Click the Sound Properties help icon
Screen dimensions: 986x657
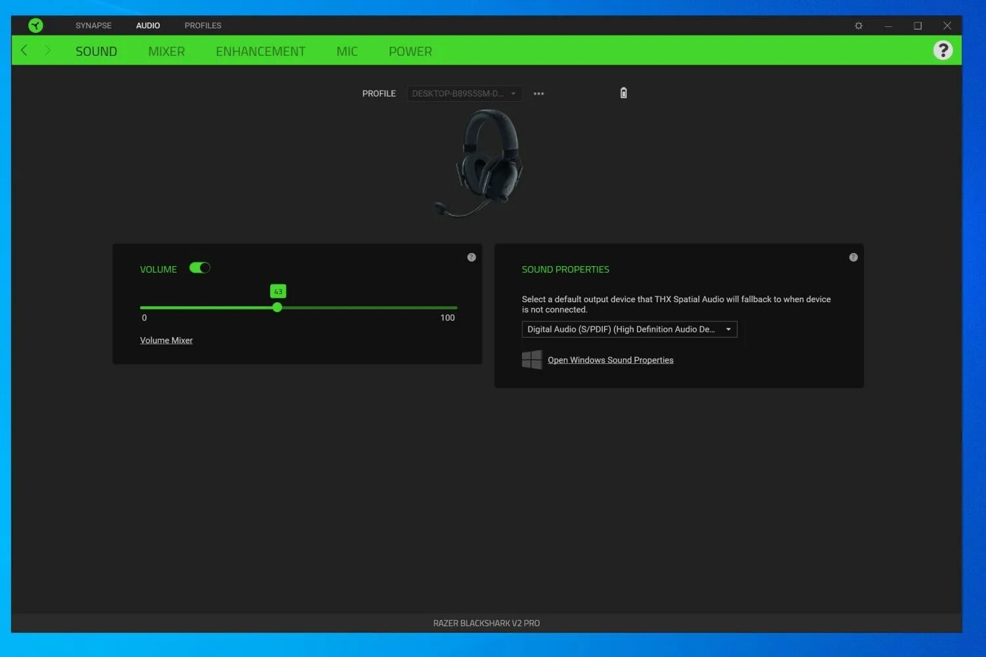coord(853,257)
